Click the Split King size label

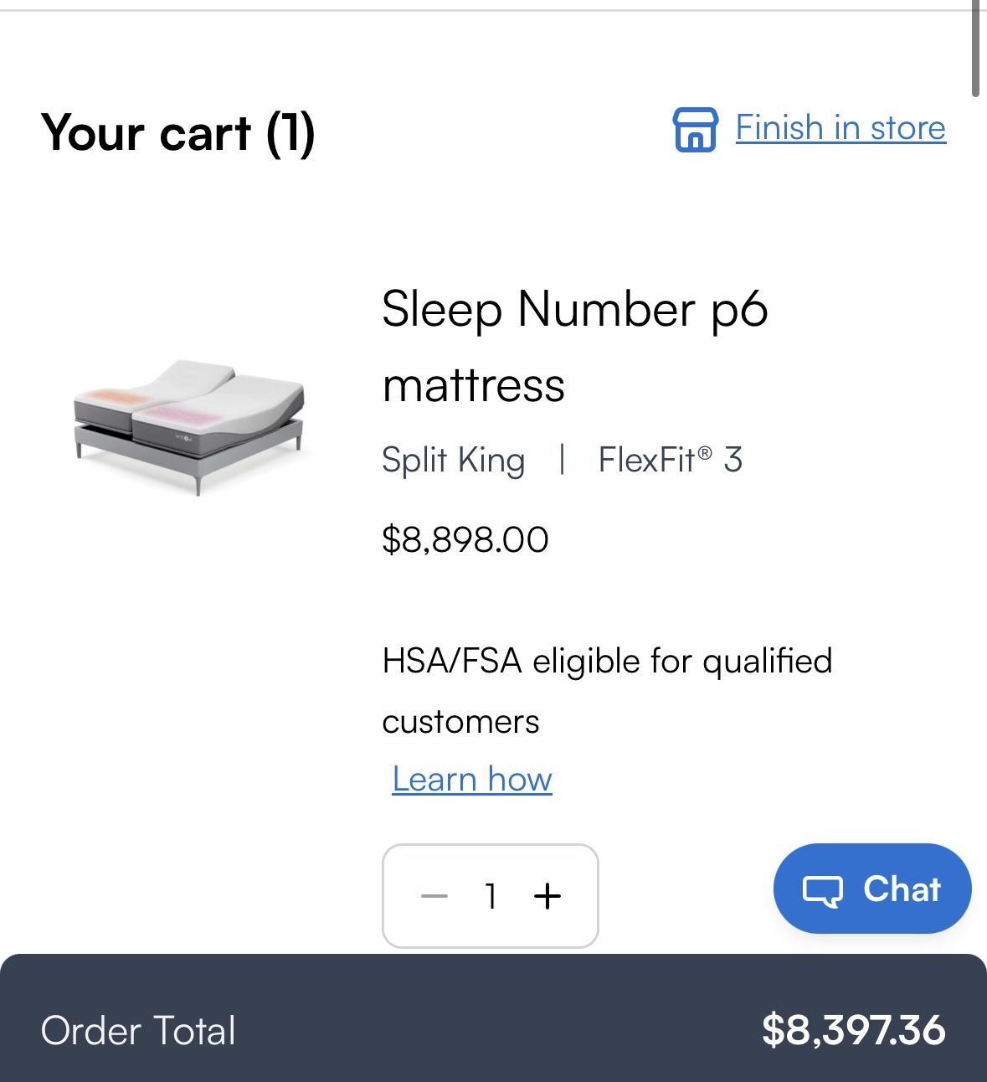click(453, 459)
